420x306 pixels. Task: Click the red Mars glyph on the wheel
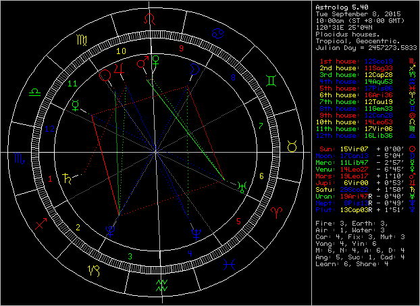142,64
